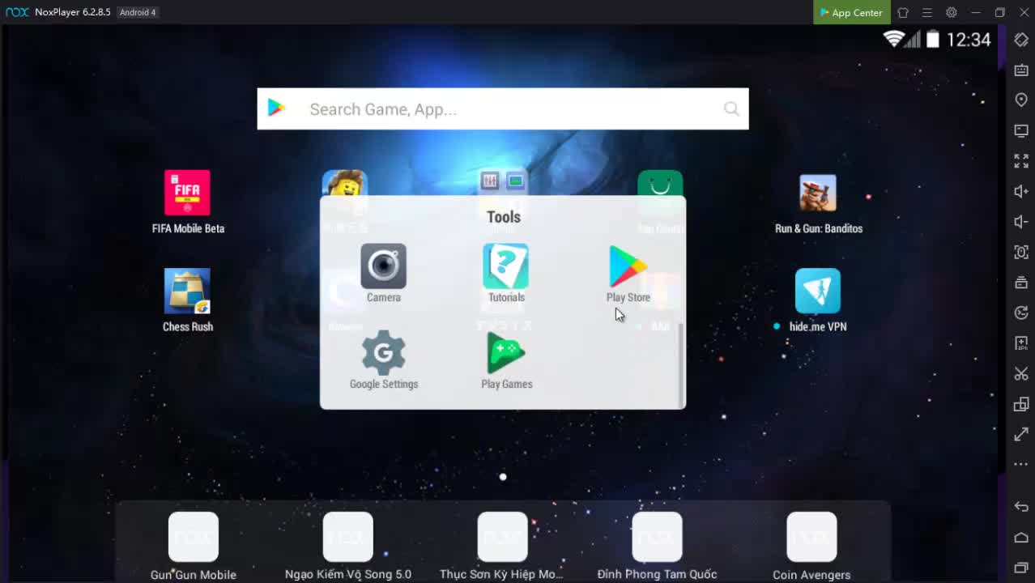Click Android back button in sidebar
The height and width of the screenshot is (583, 1035).
coord(1021,507)
